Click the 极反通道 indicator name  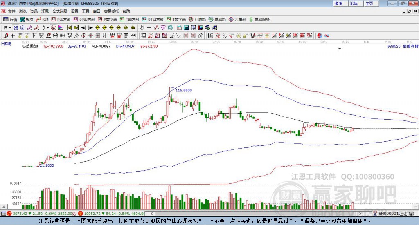pyautogui.click(x=30, y=46)
